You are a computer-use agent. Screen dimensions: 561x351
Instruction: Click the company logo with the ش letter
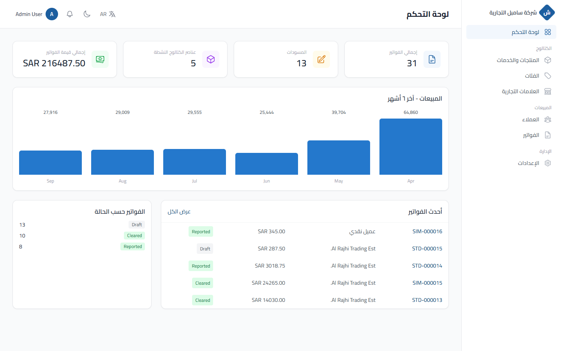547,13
